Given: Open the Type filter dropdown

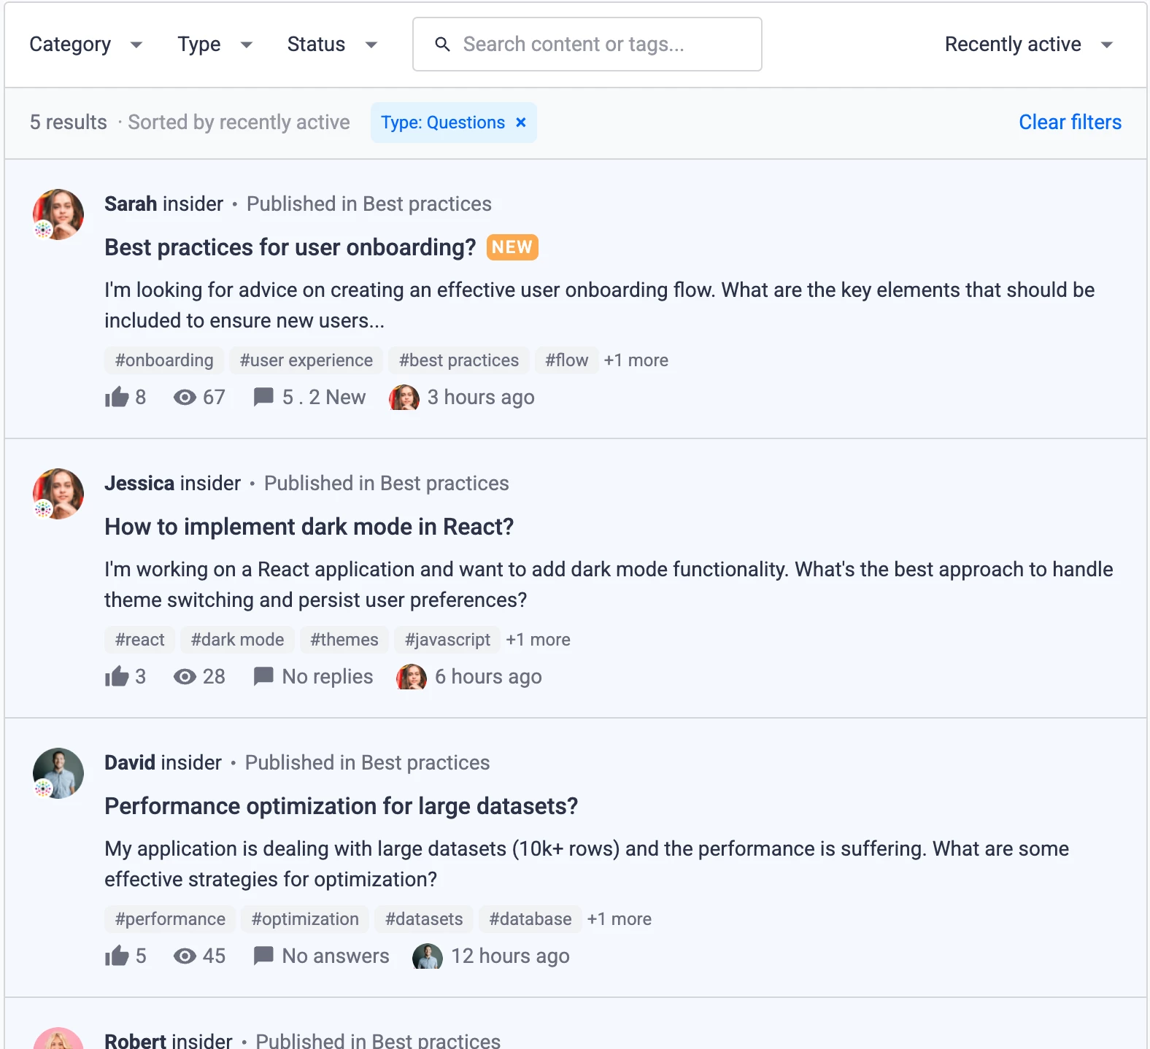Looking at the screenshot, I should point(215,44).
